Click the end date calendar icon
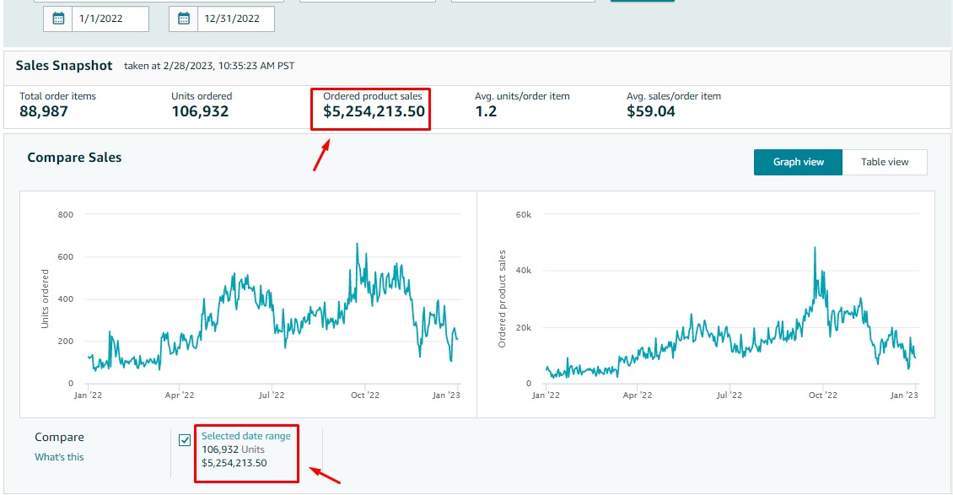 (x=183, y=19)
